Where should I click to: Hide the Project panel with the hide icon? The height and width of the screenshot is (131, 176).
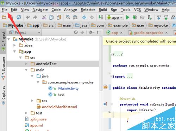click(99, 32)
